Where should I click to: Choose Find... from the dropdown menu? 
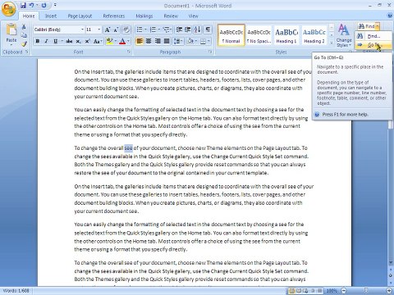373,36
